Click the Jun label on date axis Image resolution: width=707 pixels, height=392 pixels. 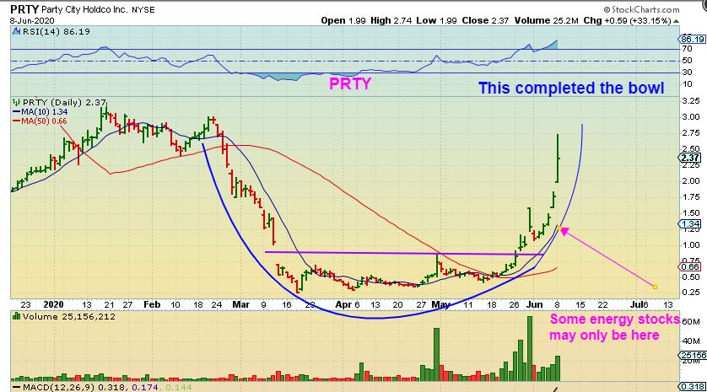click(x=534, y=304)
